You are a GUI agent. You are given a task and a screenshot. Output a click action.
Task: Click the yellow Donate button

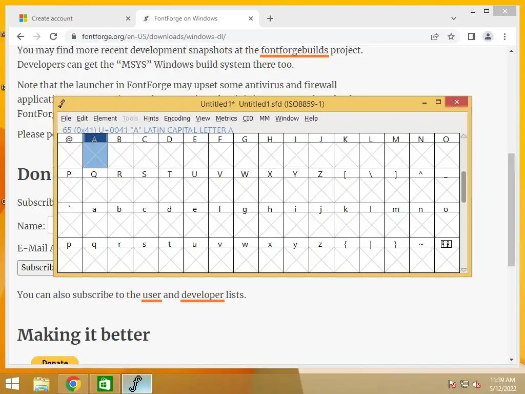[x=55, y=361]
